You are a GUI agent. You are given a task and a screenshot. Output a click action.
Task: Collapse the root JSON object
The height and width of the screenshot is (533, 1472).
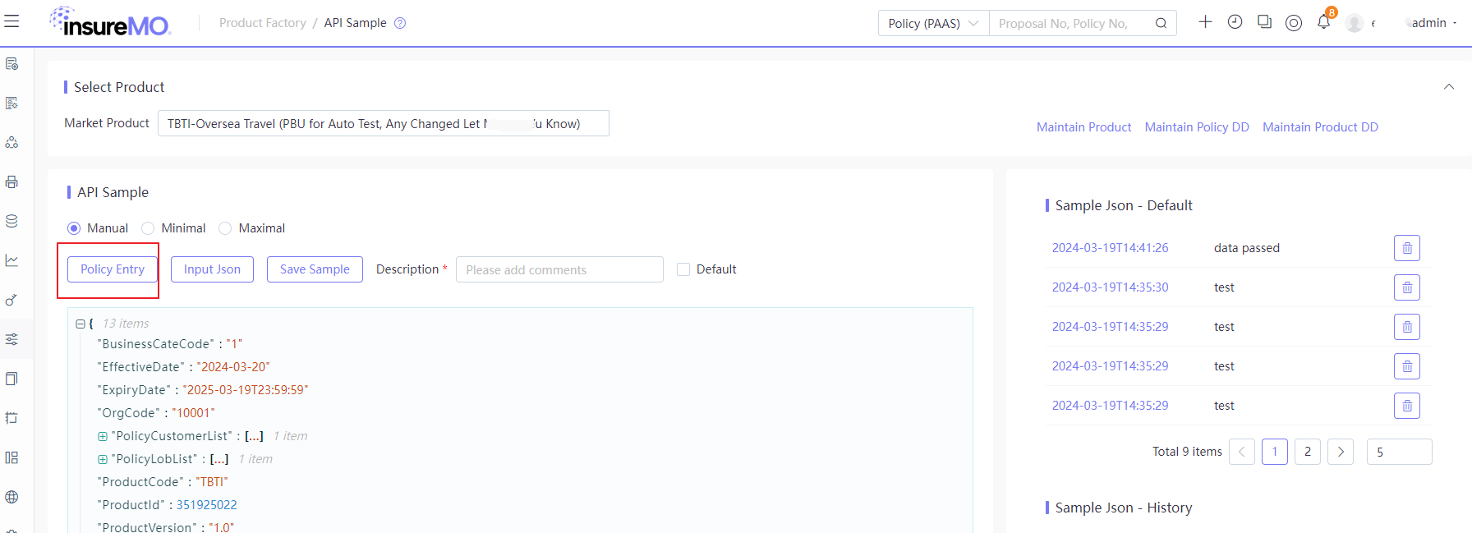(x=80, y=324)
